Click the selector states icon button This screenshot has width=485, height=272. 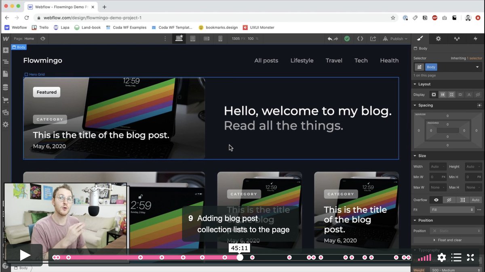tap(419, 67)
